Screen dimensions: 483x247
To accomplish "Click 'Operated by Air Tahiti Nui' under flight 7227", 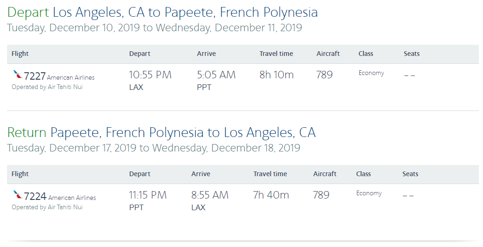I will (47, 87).
